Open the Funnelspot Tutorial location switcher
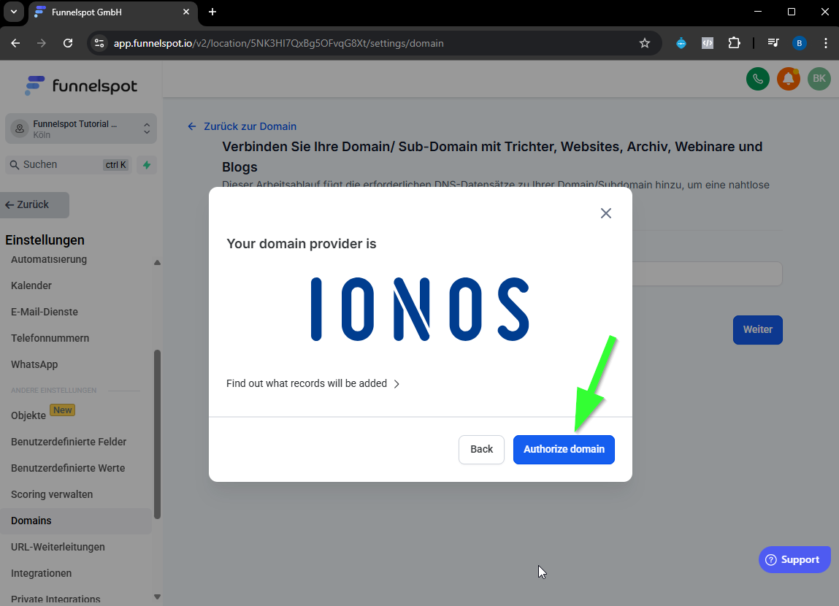 coord(81,129)
